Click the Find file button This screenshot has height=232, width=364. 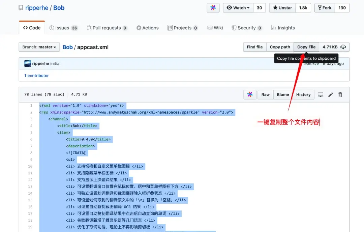(254, 47)
